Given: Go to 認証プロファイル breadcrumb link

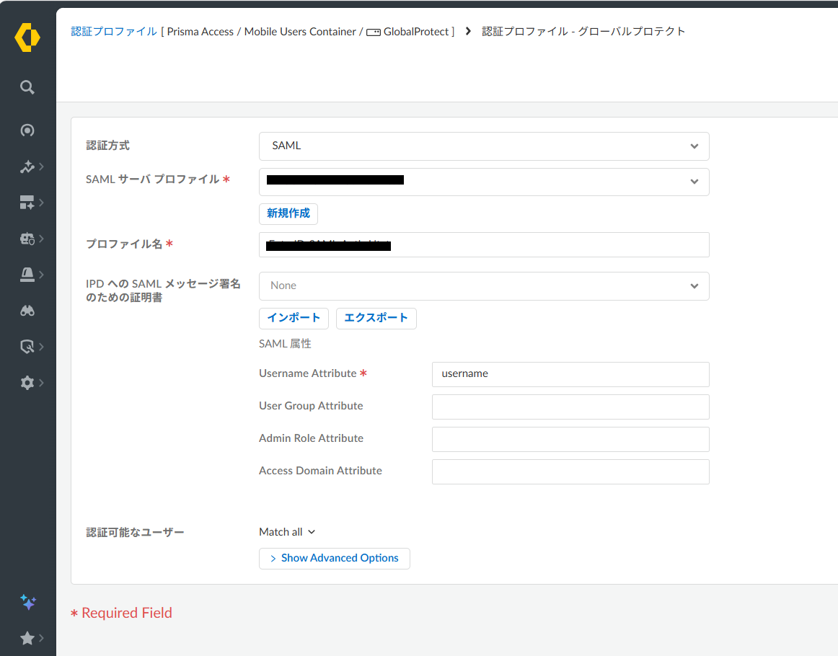Looking at the screenshot, I should pyautogui.click(x=114, y=32).
